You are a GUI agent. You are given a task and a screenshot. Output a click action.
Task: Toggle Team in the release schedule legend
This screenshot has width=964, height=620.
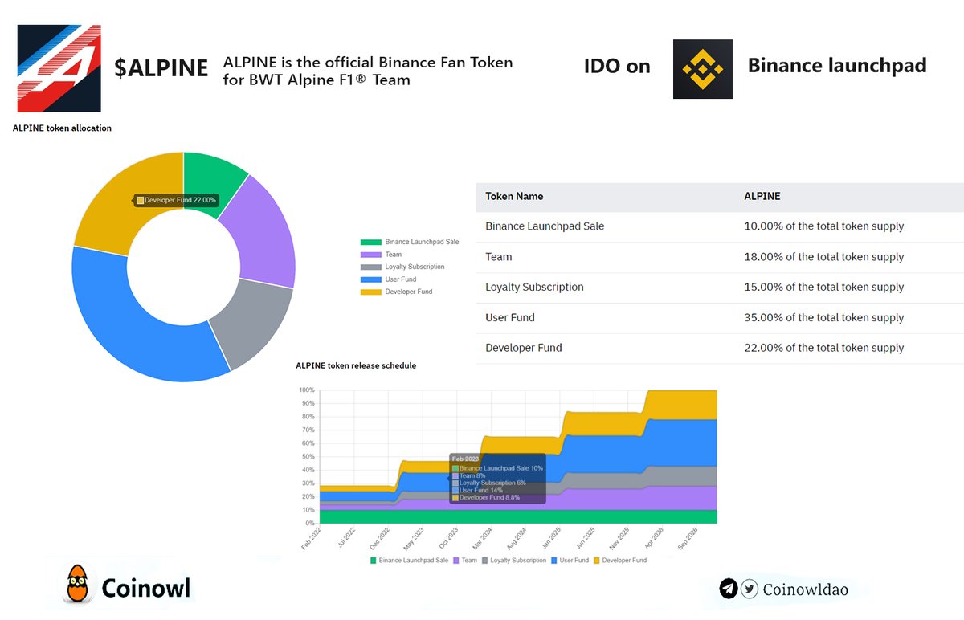pyautogui.click(x=466, y=560)
